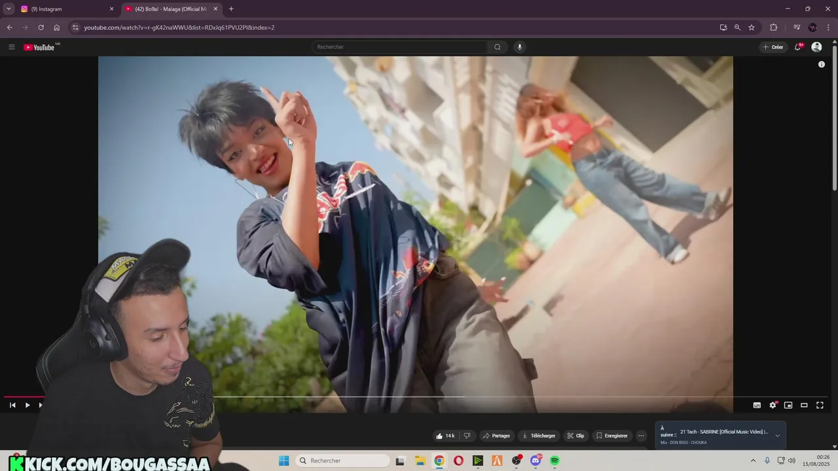This screenshot has width=838, height=471.
Task: Open the media controls music icon
Action: [797, 27]
